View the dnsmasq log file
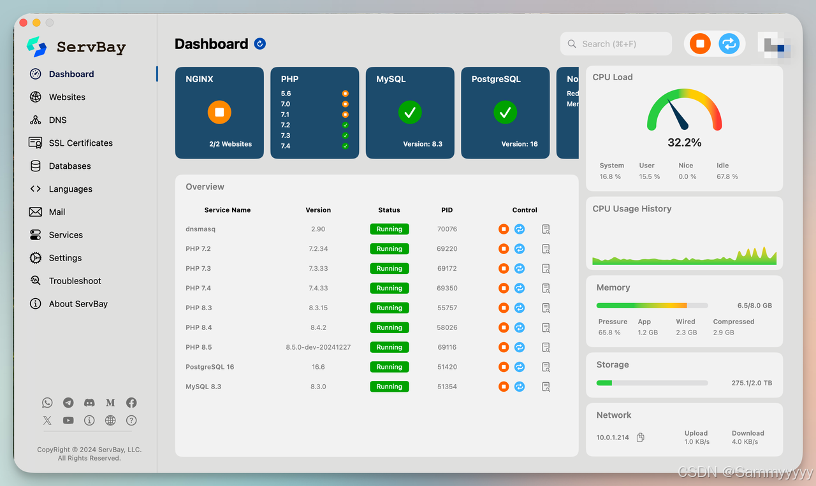The image size is (816, 486). 546,229
